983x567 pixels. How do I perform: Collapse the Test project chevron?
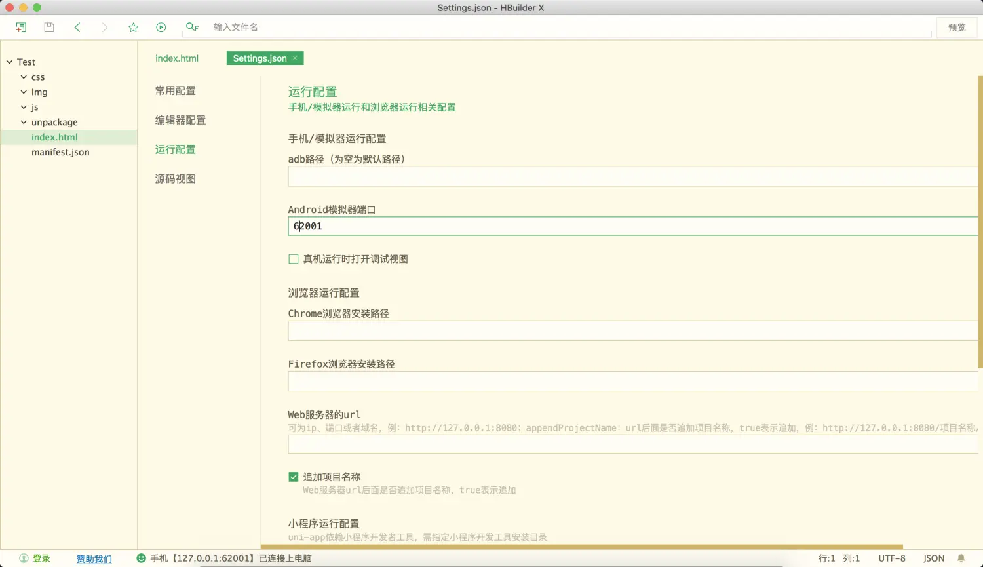point(10,62)
